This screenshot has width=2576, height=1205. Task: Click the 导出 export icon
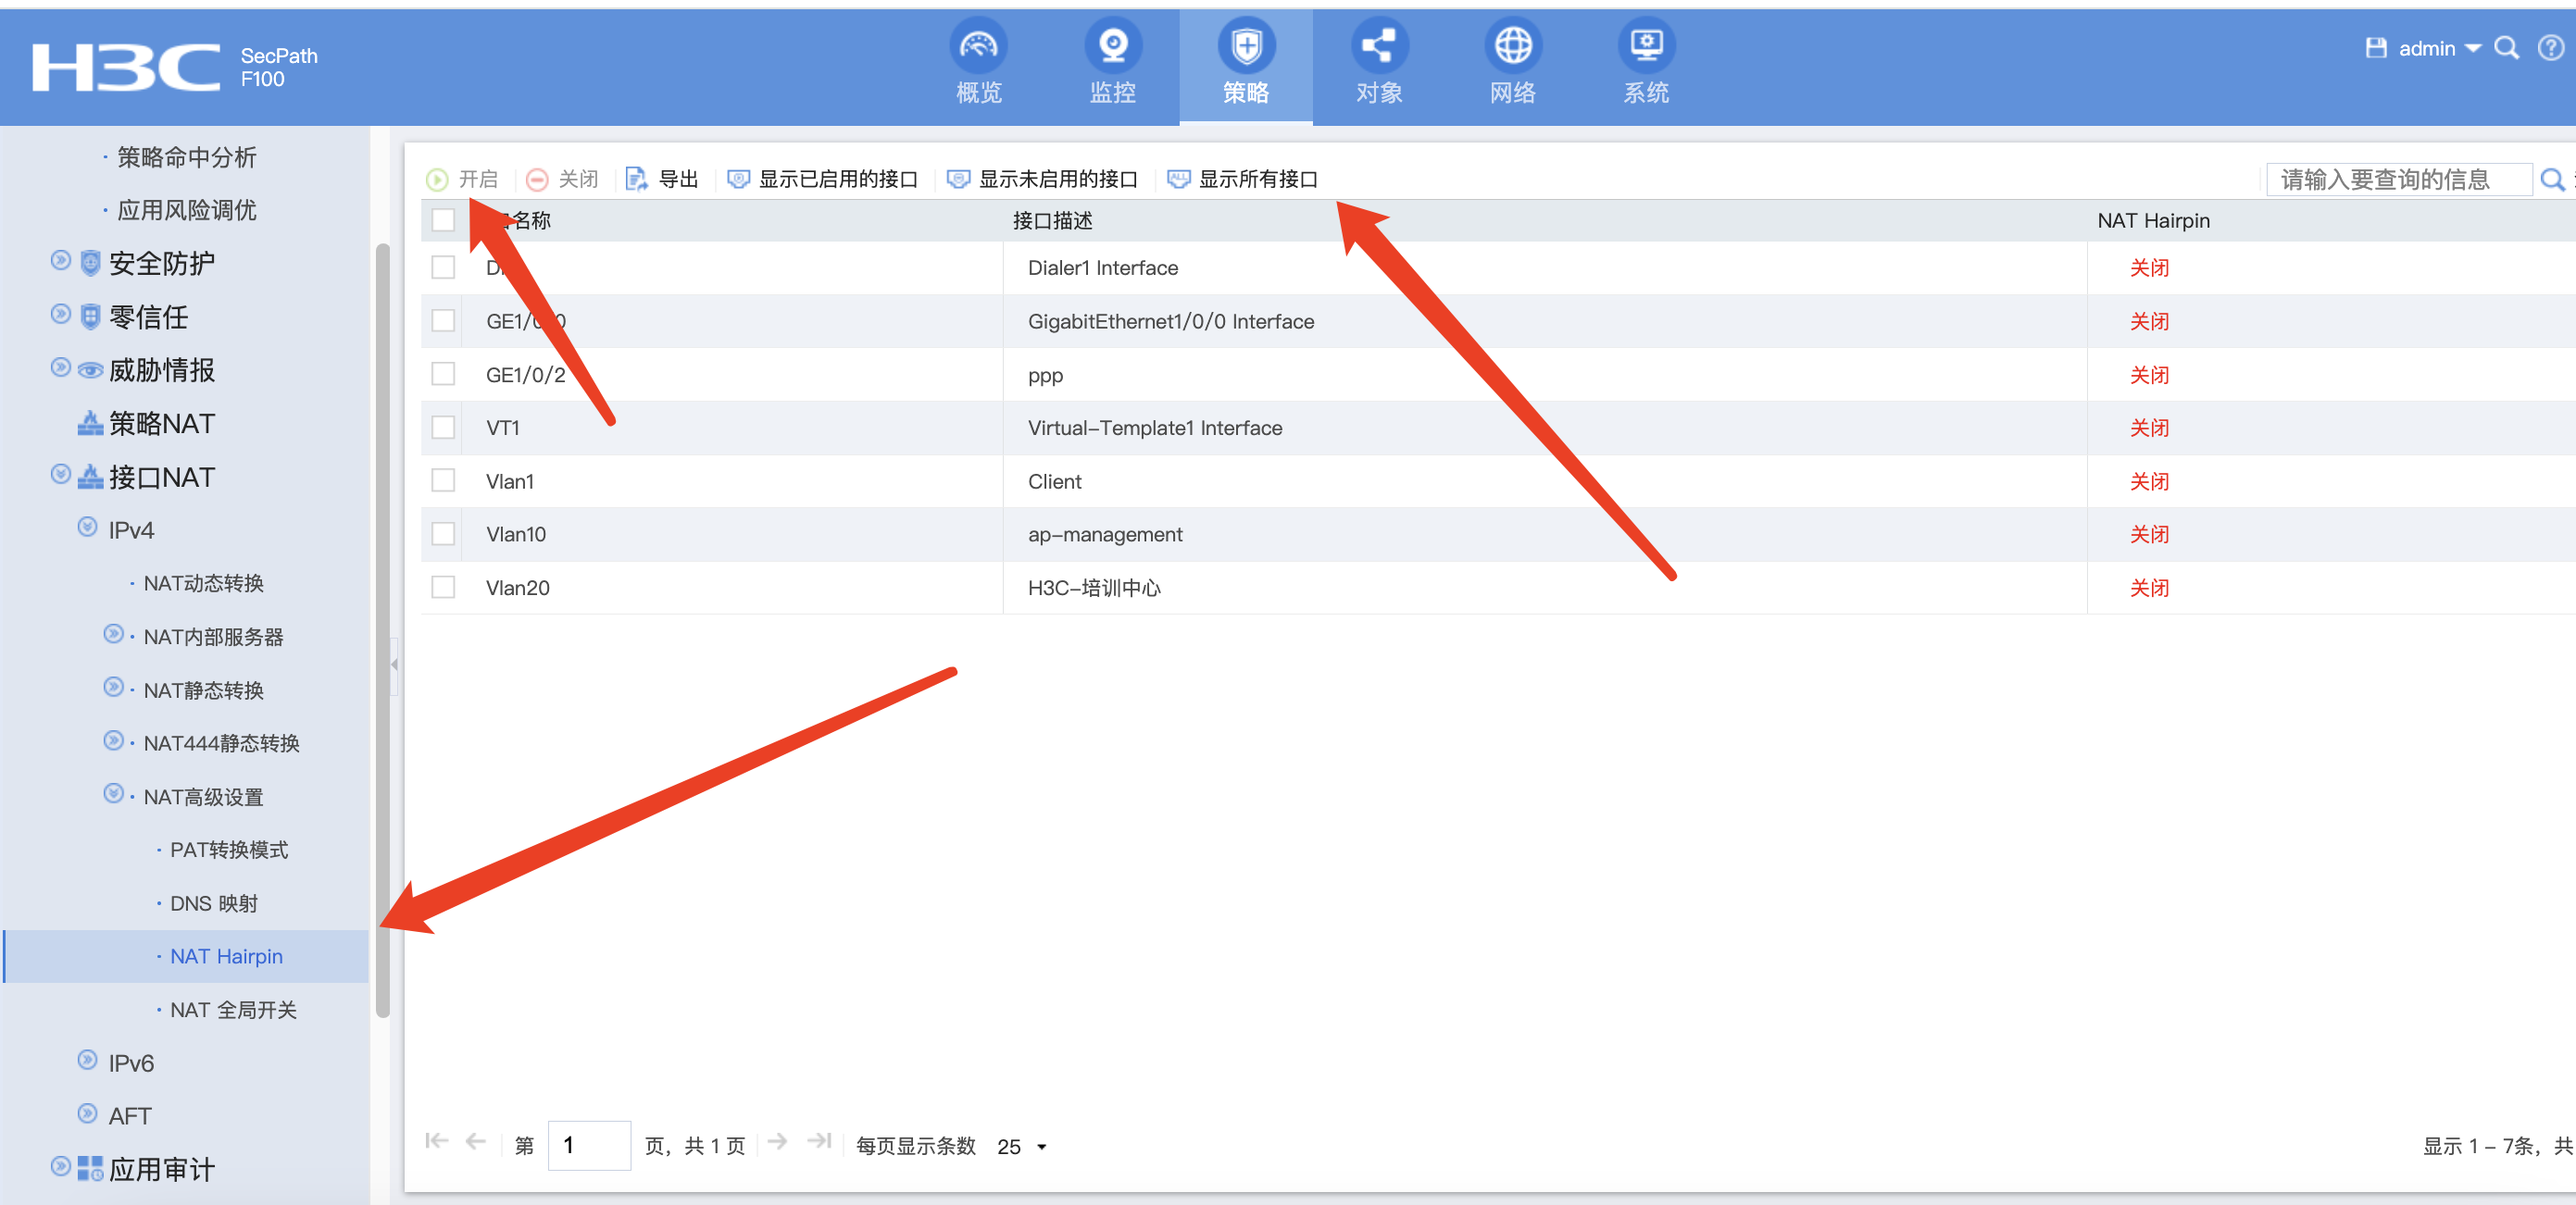(x=637, y=179)
